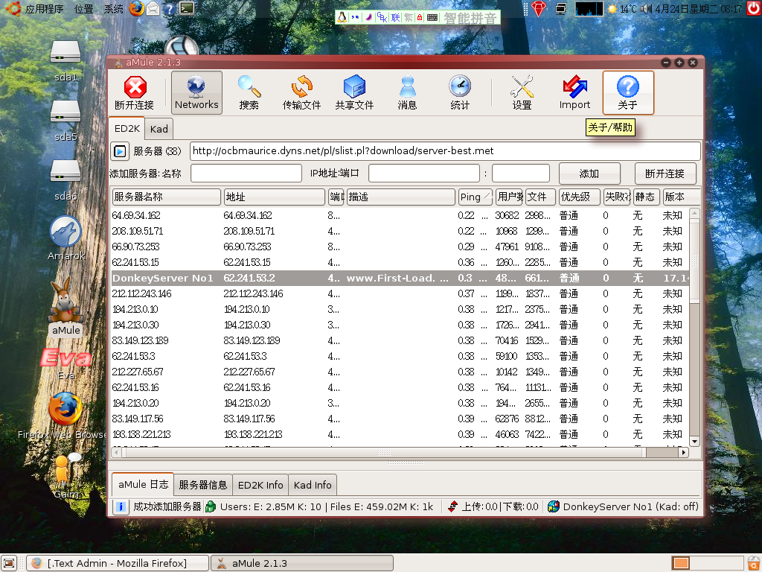Click the Import toolbar icon

pos(574,92)
